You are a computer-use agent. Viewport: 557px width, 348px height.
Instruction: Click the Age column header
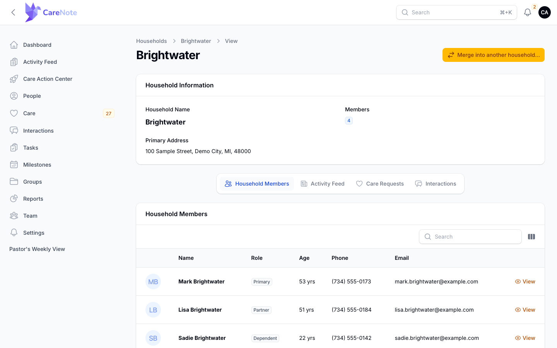(x=304, y=258)
